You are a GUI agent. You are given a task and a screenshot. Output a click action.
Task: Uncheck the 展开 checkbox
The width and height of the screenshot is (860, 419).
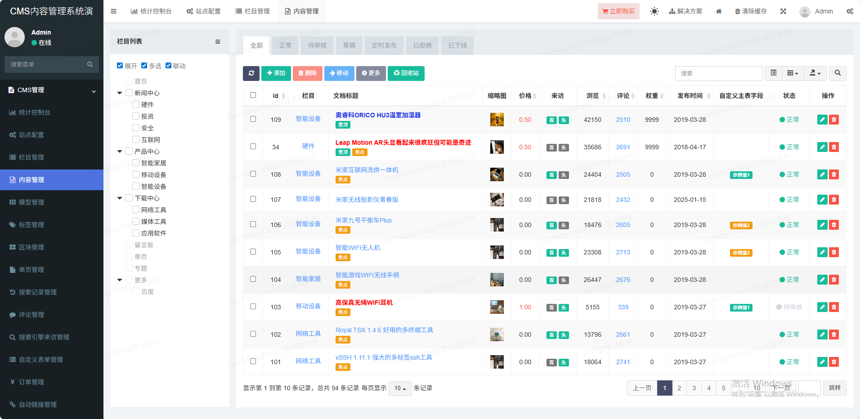coord(120,66)
